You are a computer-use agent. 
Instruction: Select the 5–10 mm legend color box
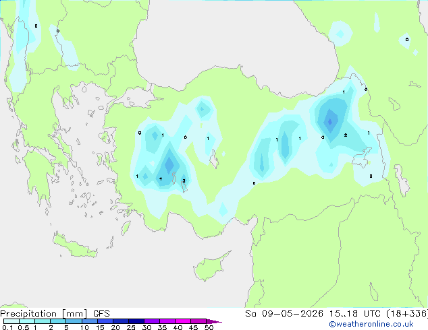[x=74, y=321]
